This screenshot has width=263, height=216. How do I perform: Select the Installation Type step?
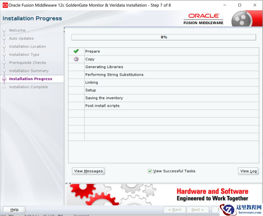(x=24, y=55)
